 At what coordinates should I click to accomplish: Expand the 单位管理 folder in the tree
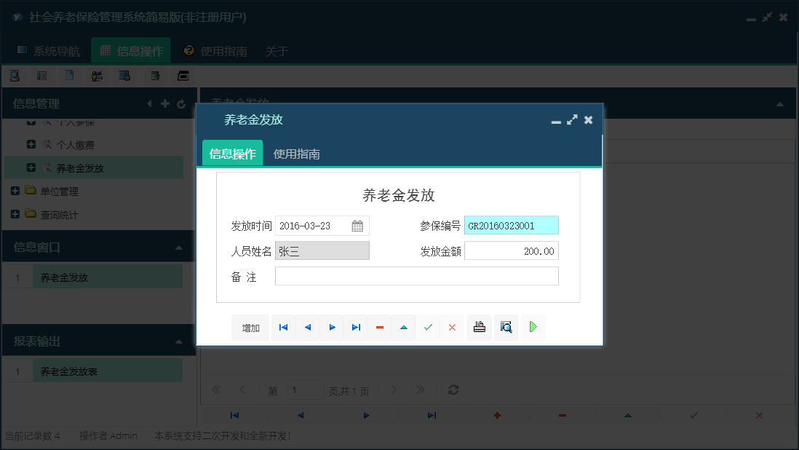tap(16, 191)
